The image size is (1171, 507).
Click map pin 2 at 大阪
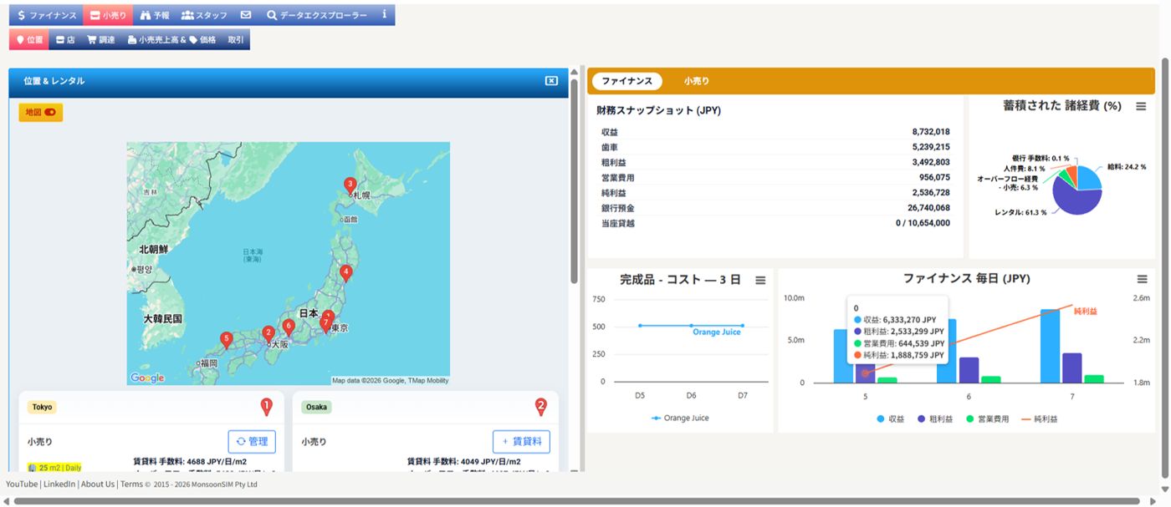tap(268, 334)
